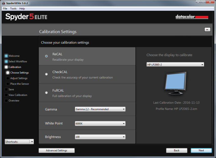Click the Advanced Settings button
This screenshot has width=216, height=158.
pyautogui.click(x=57, y=150)
